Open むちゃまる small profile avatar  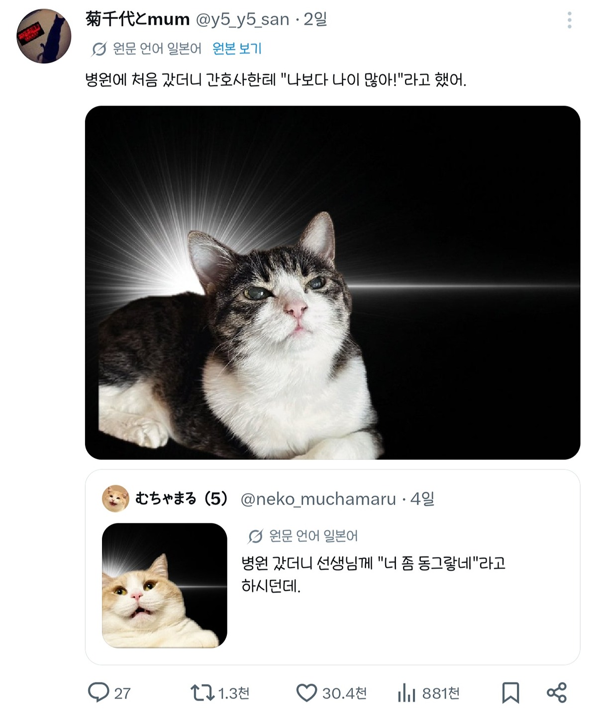[115, 498]
